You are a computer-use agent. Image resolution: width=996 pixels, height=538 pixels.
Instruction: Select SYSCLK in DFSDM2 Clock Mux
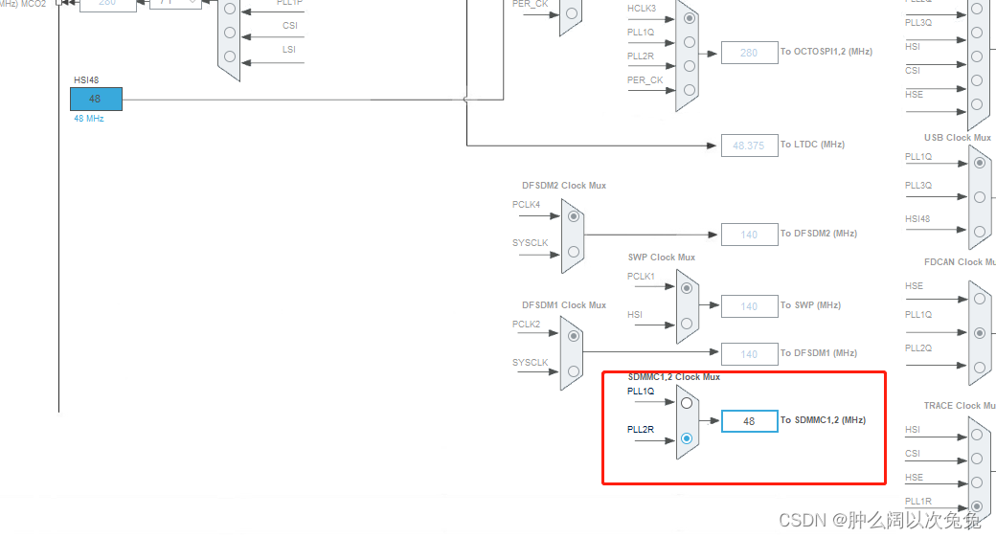tap(574, 252)
